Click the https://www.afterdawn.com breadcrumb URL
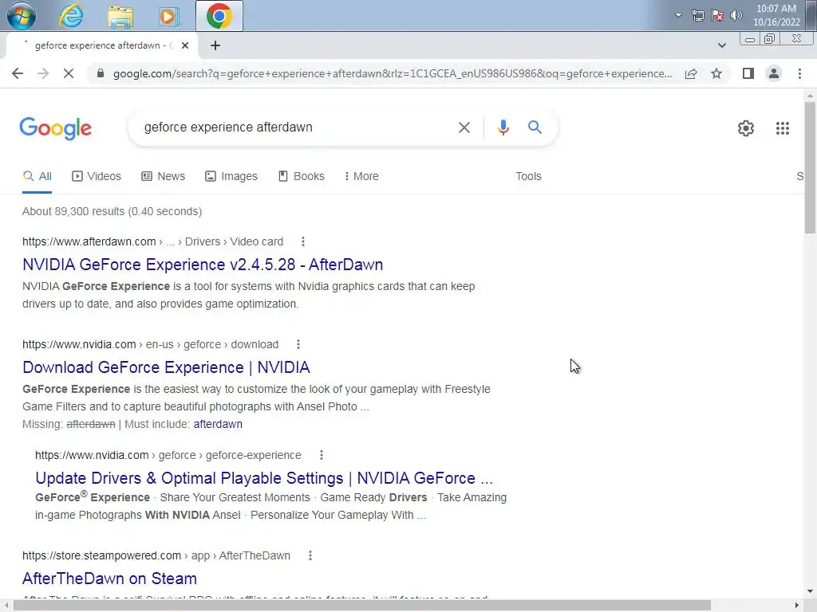Viewport: 817px width, 612px height. (152, 241)
